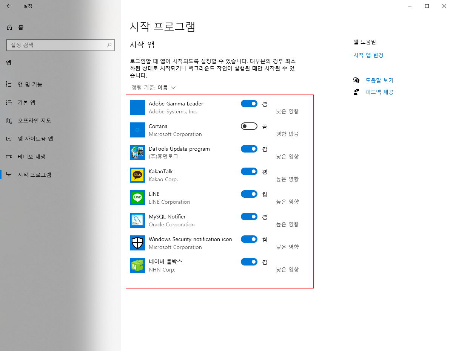Click the 네이버 툴박스 name text
The width and height of the screenshot is (453, 351).
click(x=166, y=261)
